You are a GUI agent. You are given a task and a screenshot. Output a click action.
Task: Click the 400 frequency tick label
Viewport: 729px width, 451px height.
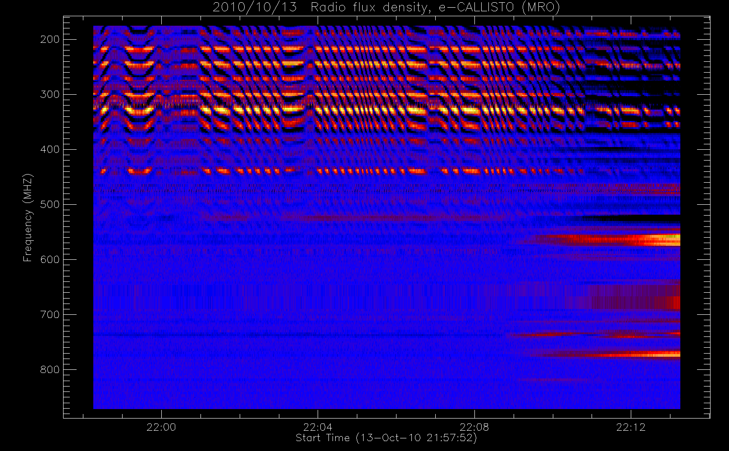coord(50,149)
